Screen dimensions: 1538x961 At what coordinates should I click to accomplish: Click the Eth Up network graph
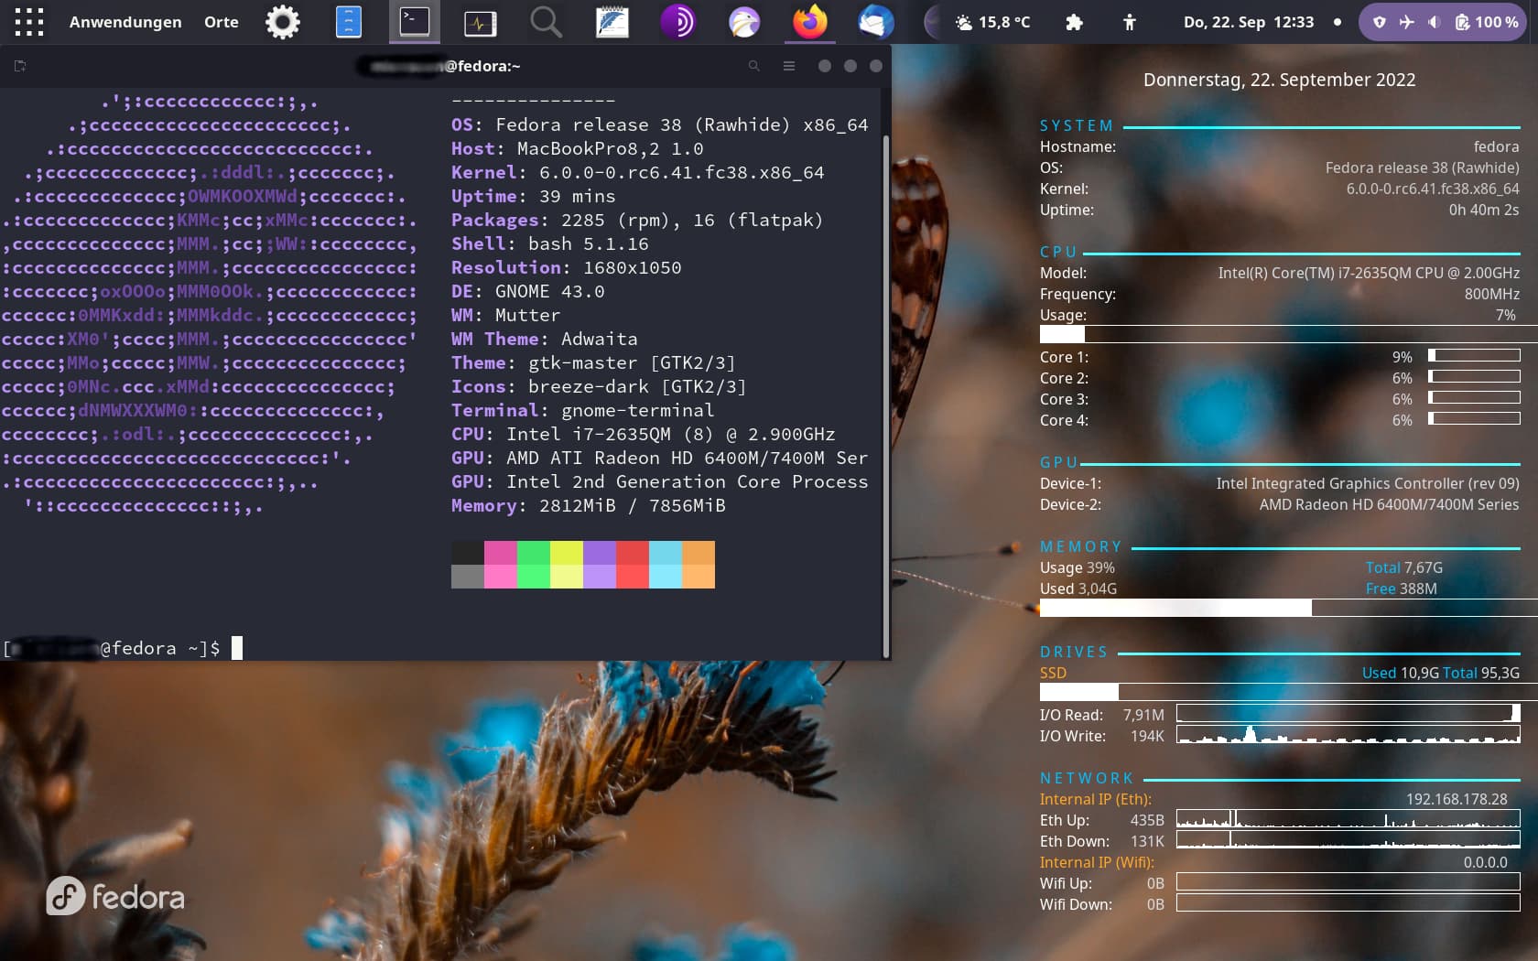point(1348,818)
